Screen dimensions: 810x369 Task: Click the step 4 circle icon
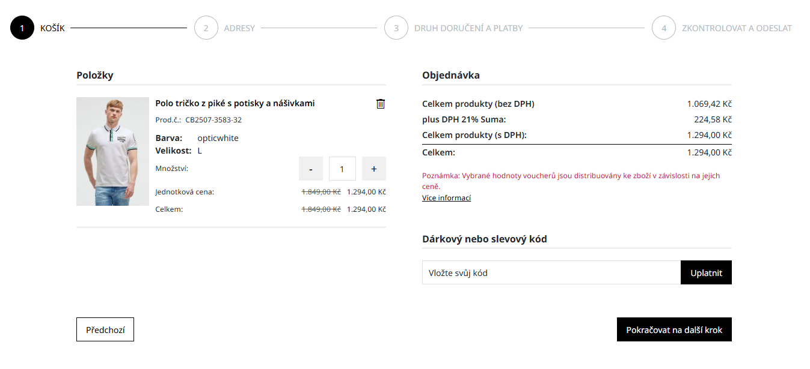tap(664, 28)
